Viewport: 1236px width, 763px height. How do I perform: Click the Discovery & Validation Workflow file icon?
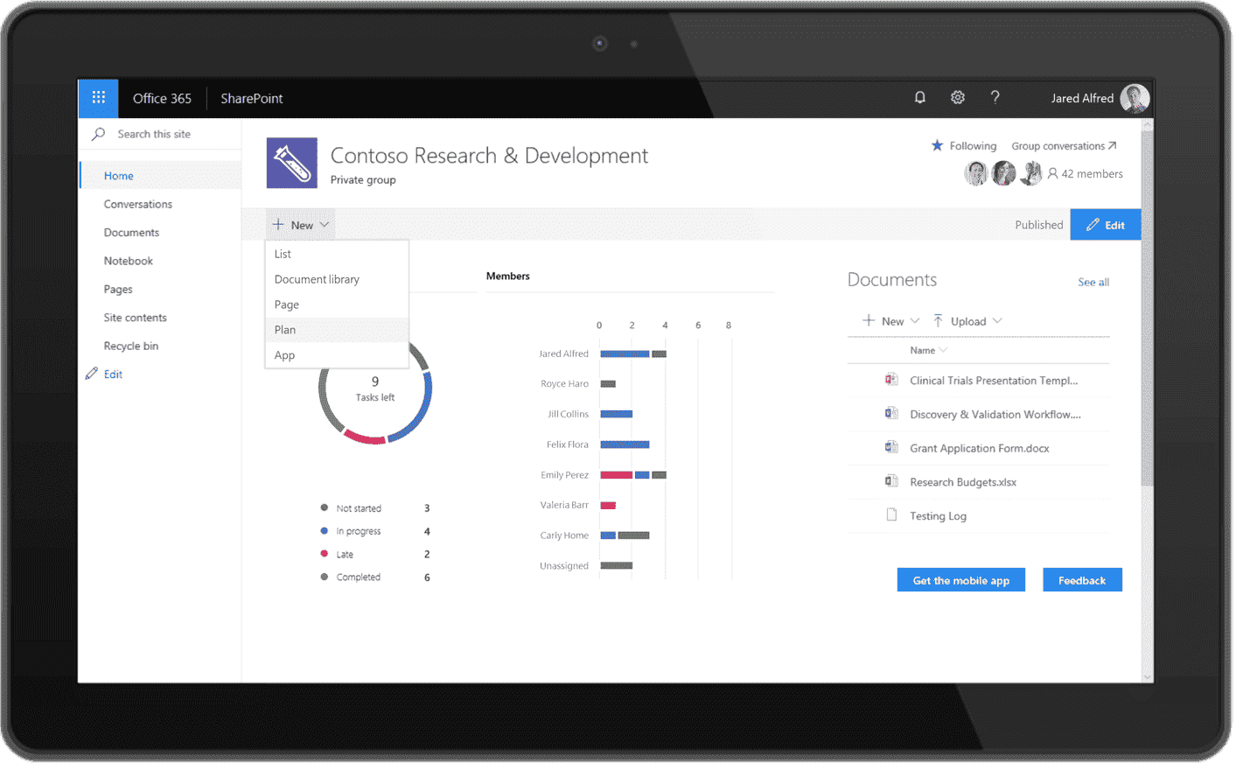tap(890, 413)
